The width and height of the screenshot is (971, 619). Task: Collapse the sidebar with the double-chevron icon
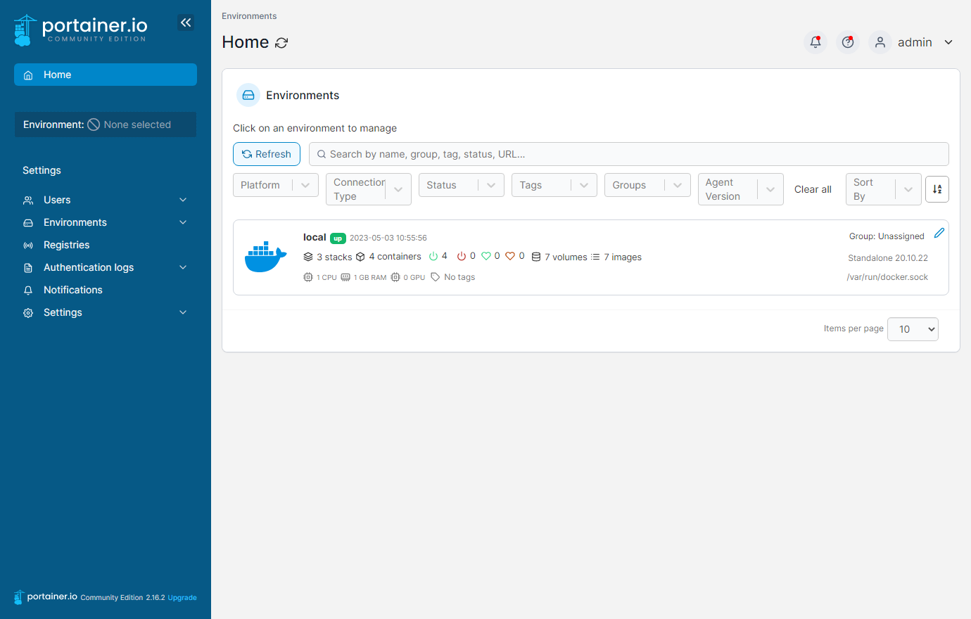click(186, 23)
